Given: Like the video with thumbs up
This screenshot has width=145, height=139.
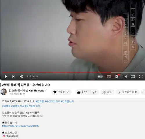Looking at the screenshot, I should (83, 92).
